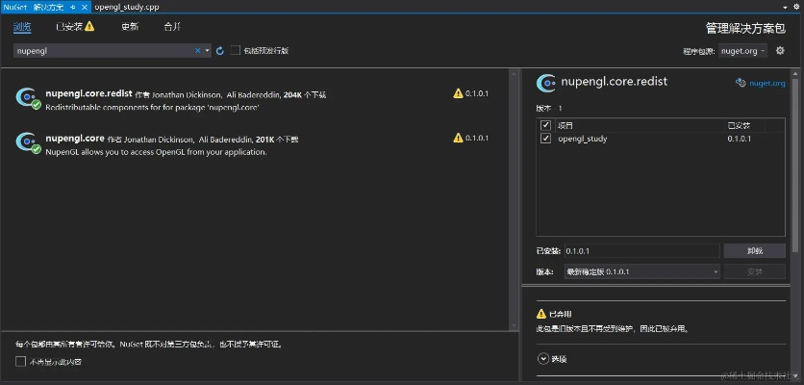This screenshot has height=385, width=804.
Task: Expand the options section chevron
Action: 542,359
